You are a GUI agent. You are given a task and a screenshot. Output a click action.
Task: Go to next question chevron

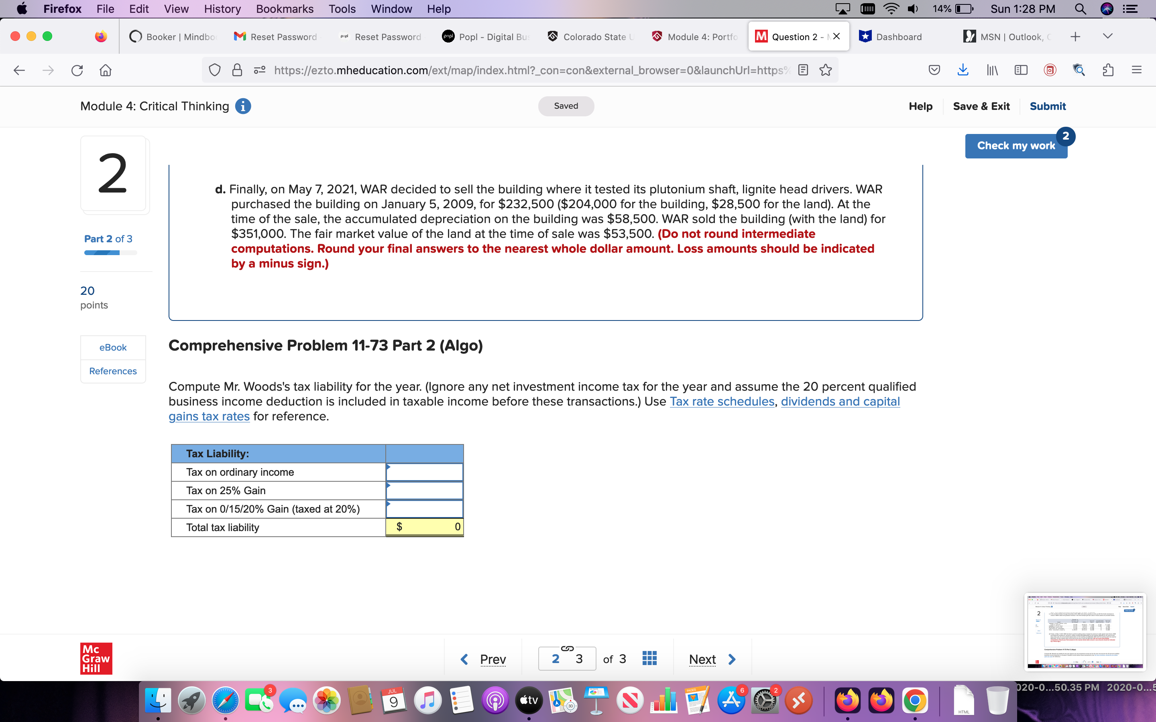coord(732,659)
